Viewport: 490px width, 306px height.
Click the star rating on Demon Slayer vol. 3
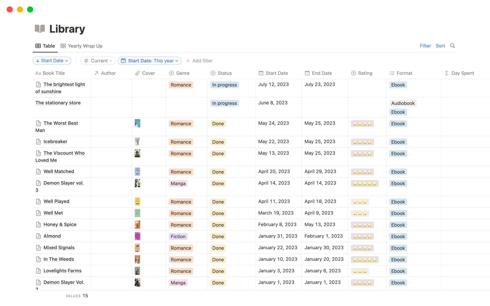364,183
